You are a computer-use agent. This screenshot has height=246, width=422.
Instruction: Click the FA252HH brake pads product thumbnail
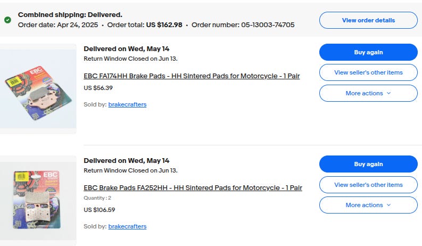[x=38, y=200]
